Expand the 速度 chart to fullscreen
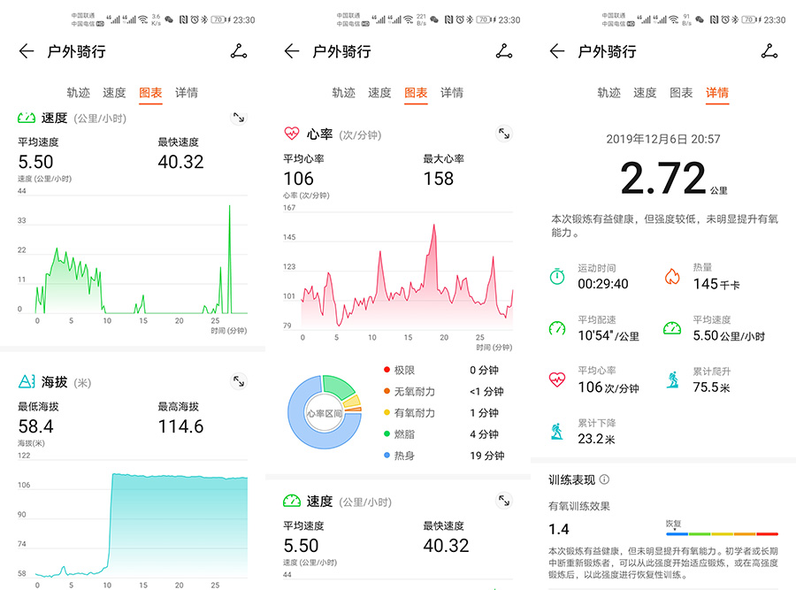 [x=239, y=117]
